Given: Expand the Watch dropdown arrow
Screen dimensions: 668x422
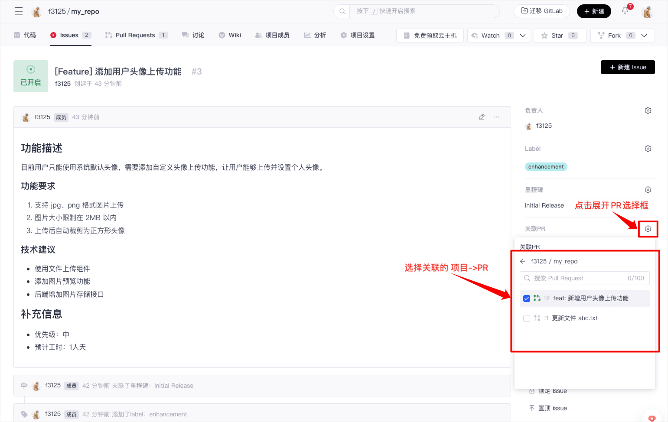Looking at the screenshot, I should [x=523, y=36].
